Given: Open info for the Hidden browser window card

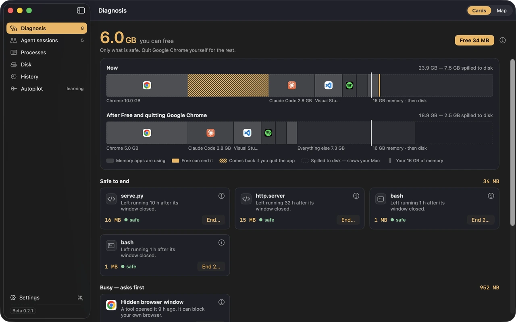Looking at the screenshot, I should click(x=221, y=302).
